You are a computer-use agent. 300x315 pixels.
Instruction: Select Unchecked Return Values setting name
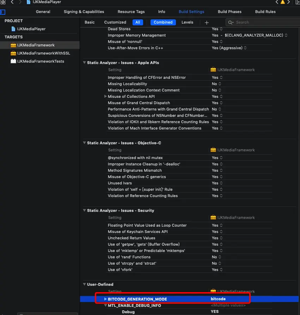(x=131, y=238)
